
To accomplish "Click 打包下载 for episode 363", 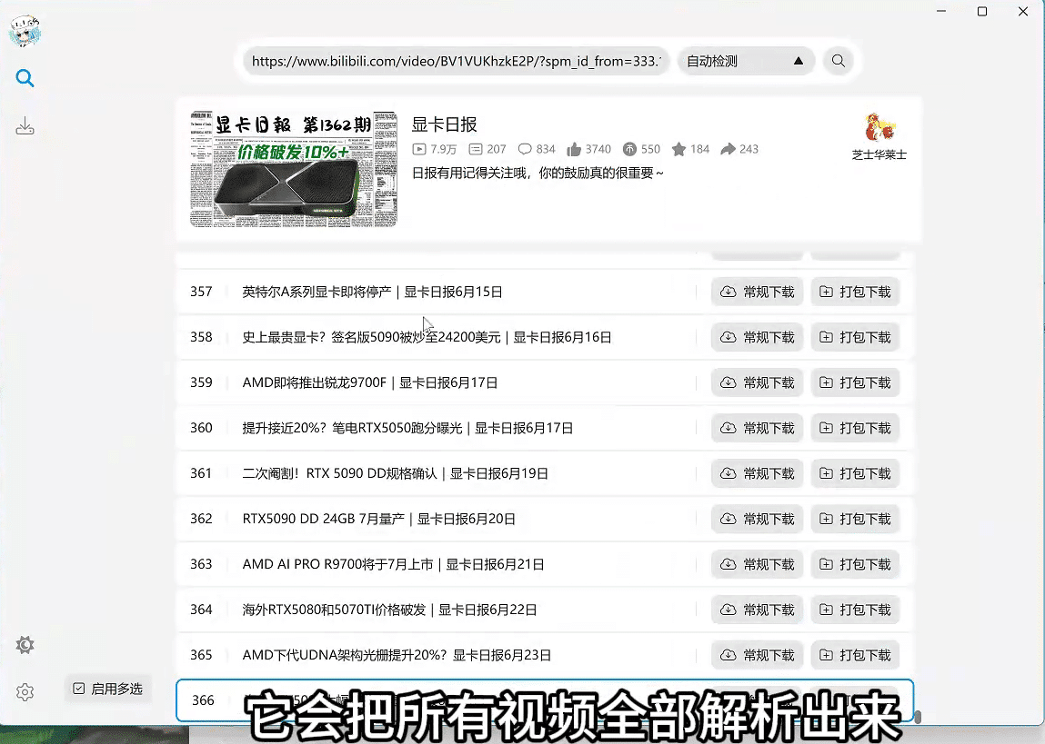I will pyautogui.click(x=855, y=564).
